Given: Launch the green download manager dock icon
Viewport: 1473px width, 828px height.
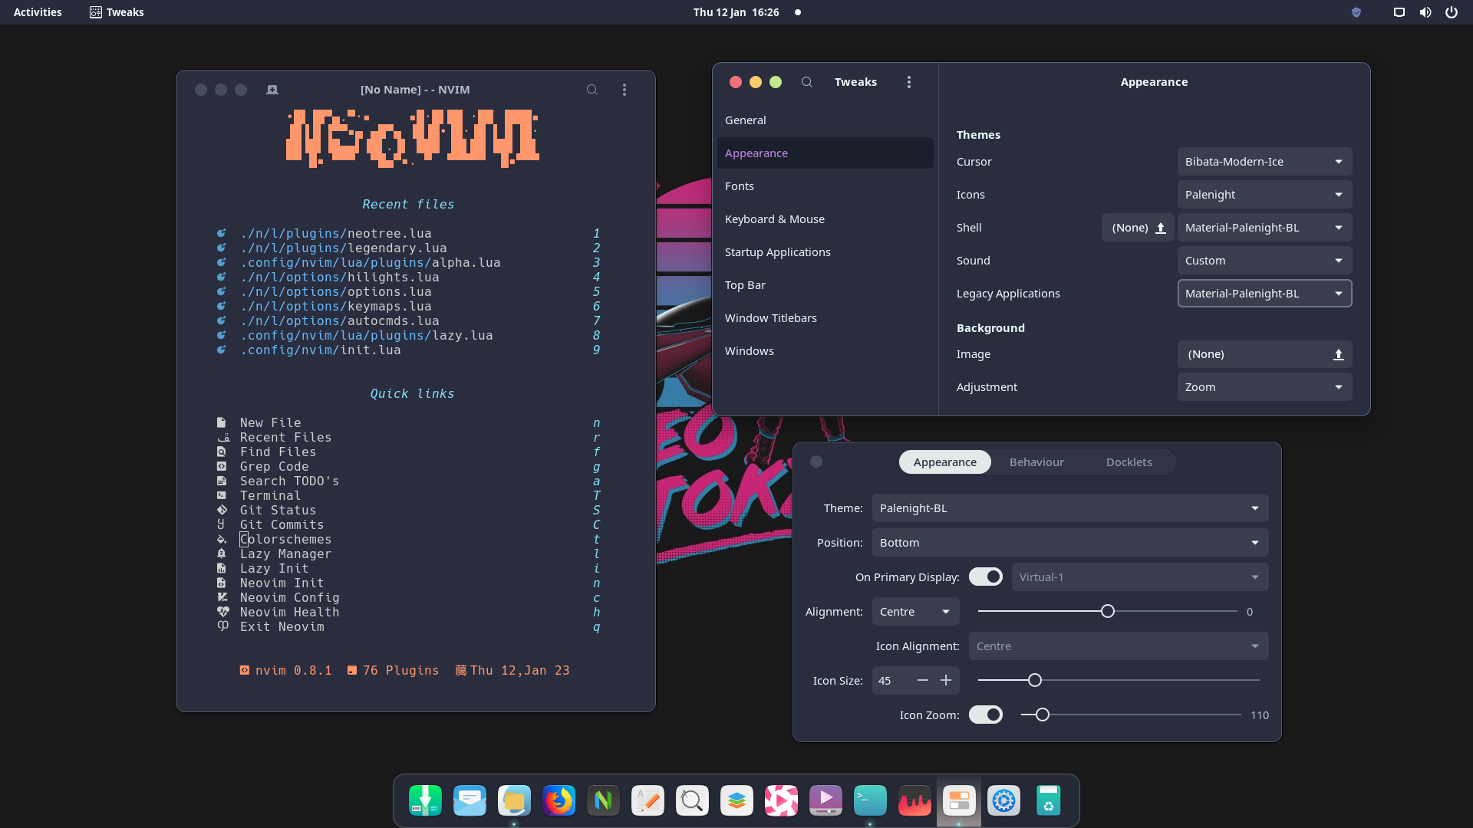Looking at the screenshot, I should pyautogui.click(x=425, y=800).
